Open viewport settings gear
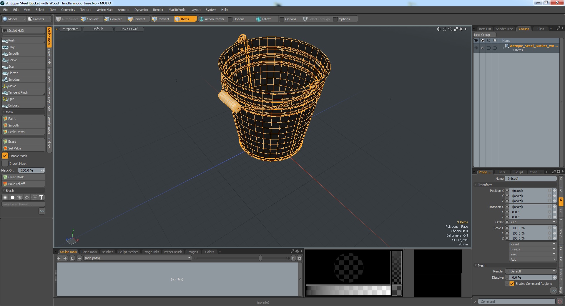Screen dimensions: 565x306 [x=461, y=29]
